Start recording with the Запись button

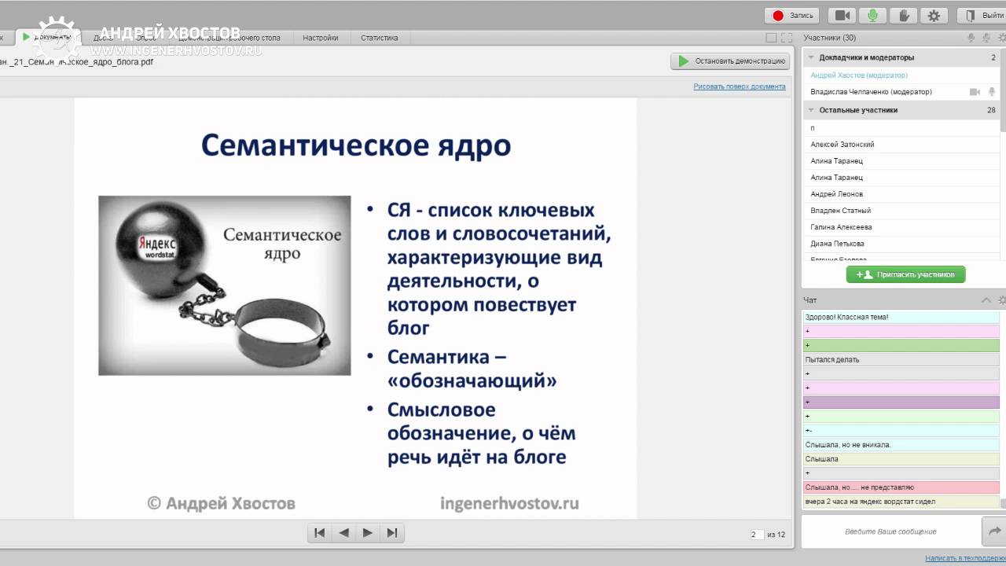(791, 15)
